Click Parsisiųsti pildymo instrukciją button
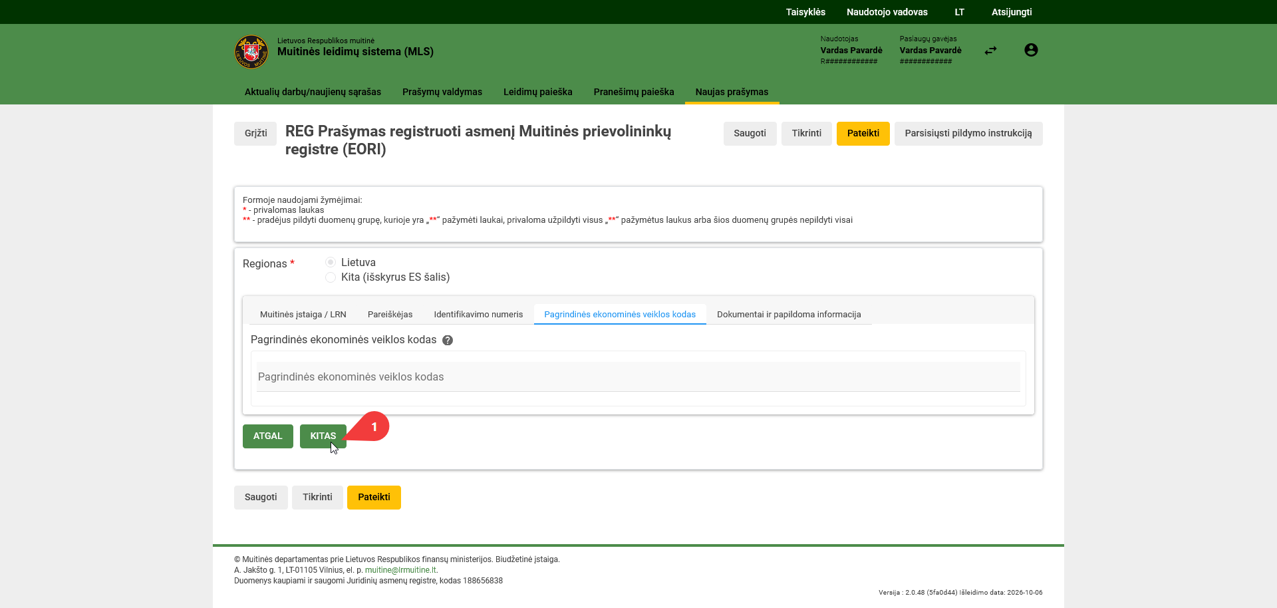The image size is (1277, 608). pos(968,133)
